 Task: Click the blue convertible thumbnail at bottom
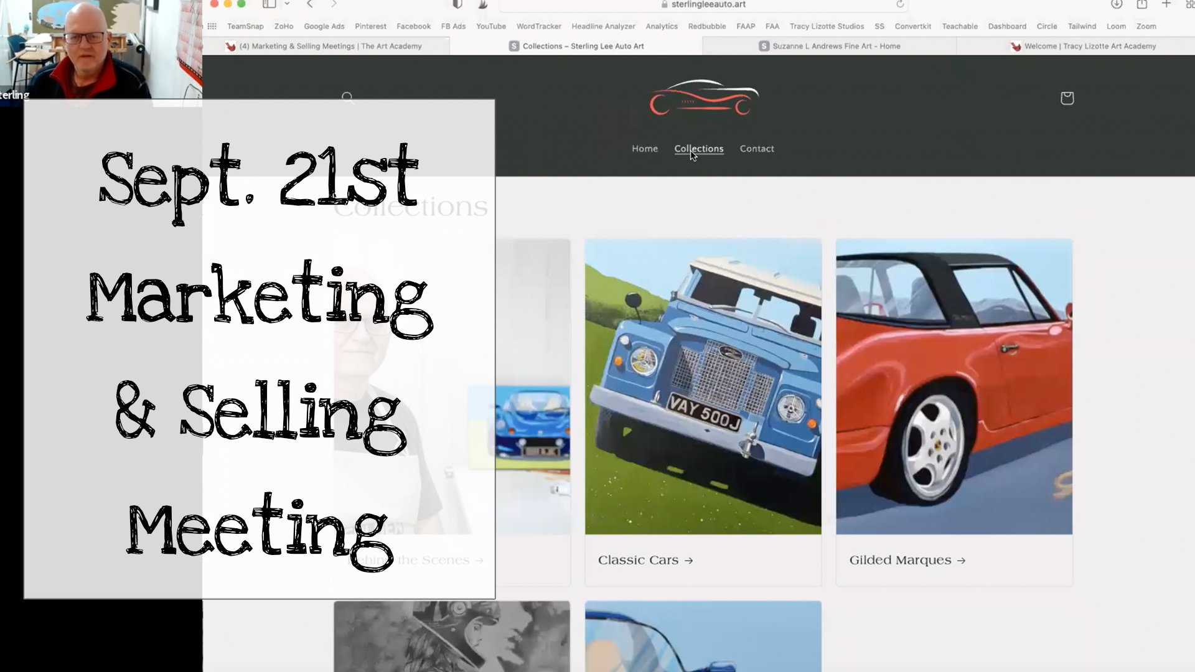tap(703, 636)
